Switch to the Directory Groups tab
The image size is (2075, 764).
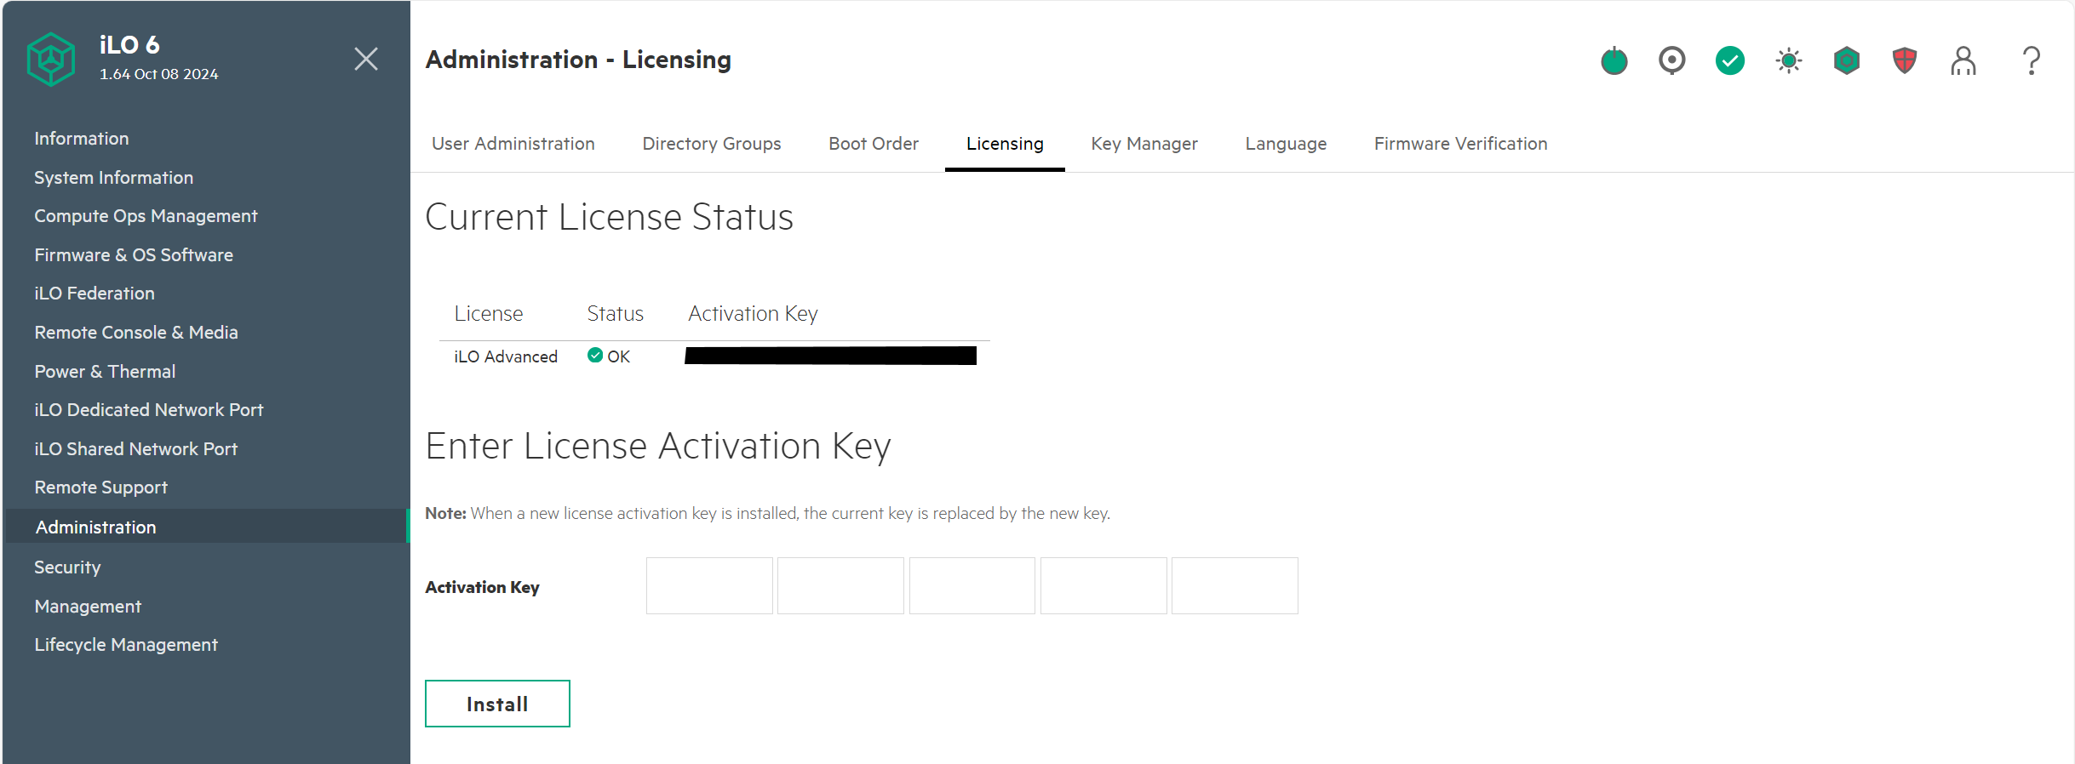pos(712,144)
